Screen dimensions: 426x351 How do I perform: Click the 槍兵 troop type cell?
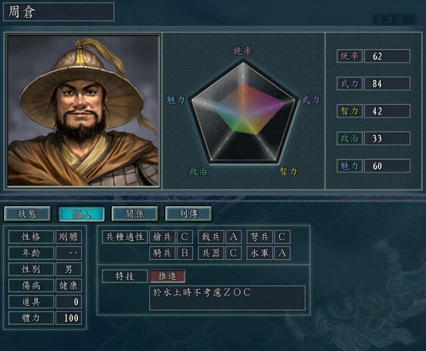(x=162, y=237)
